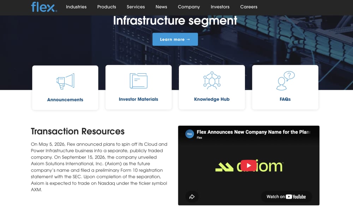Open the Investor Materials link

tap(138, 99)
